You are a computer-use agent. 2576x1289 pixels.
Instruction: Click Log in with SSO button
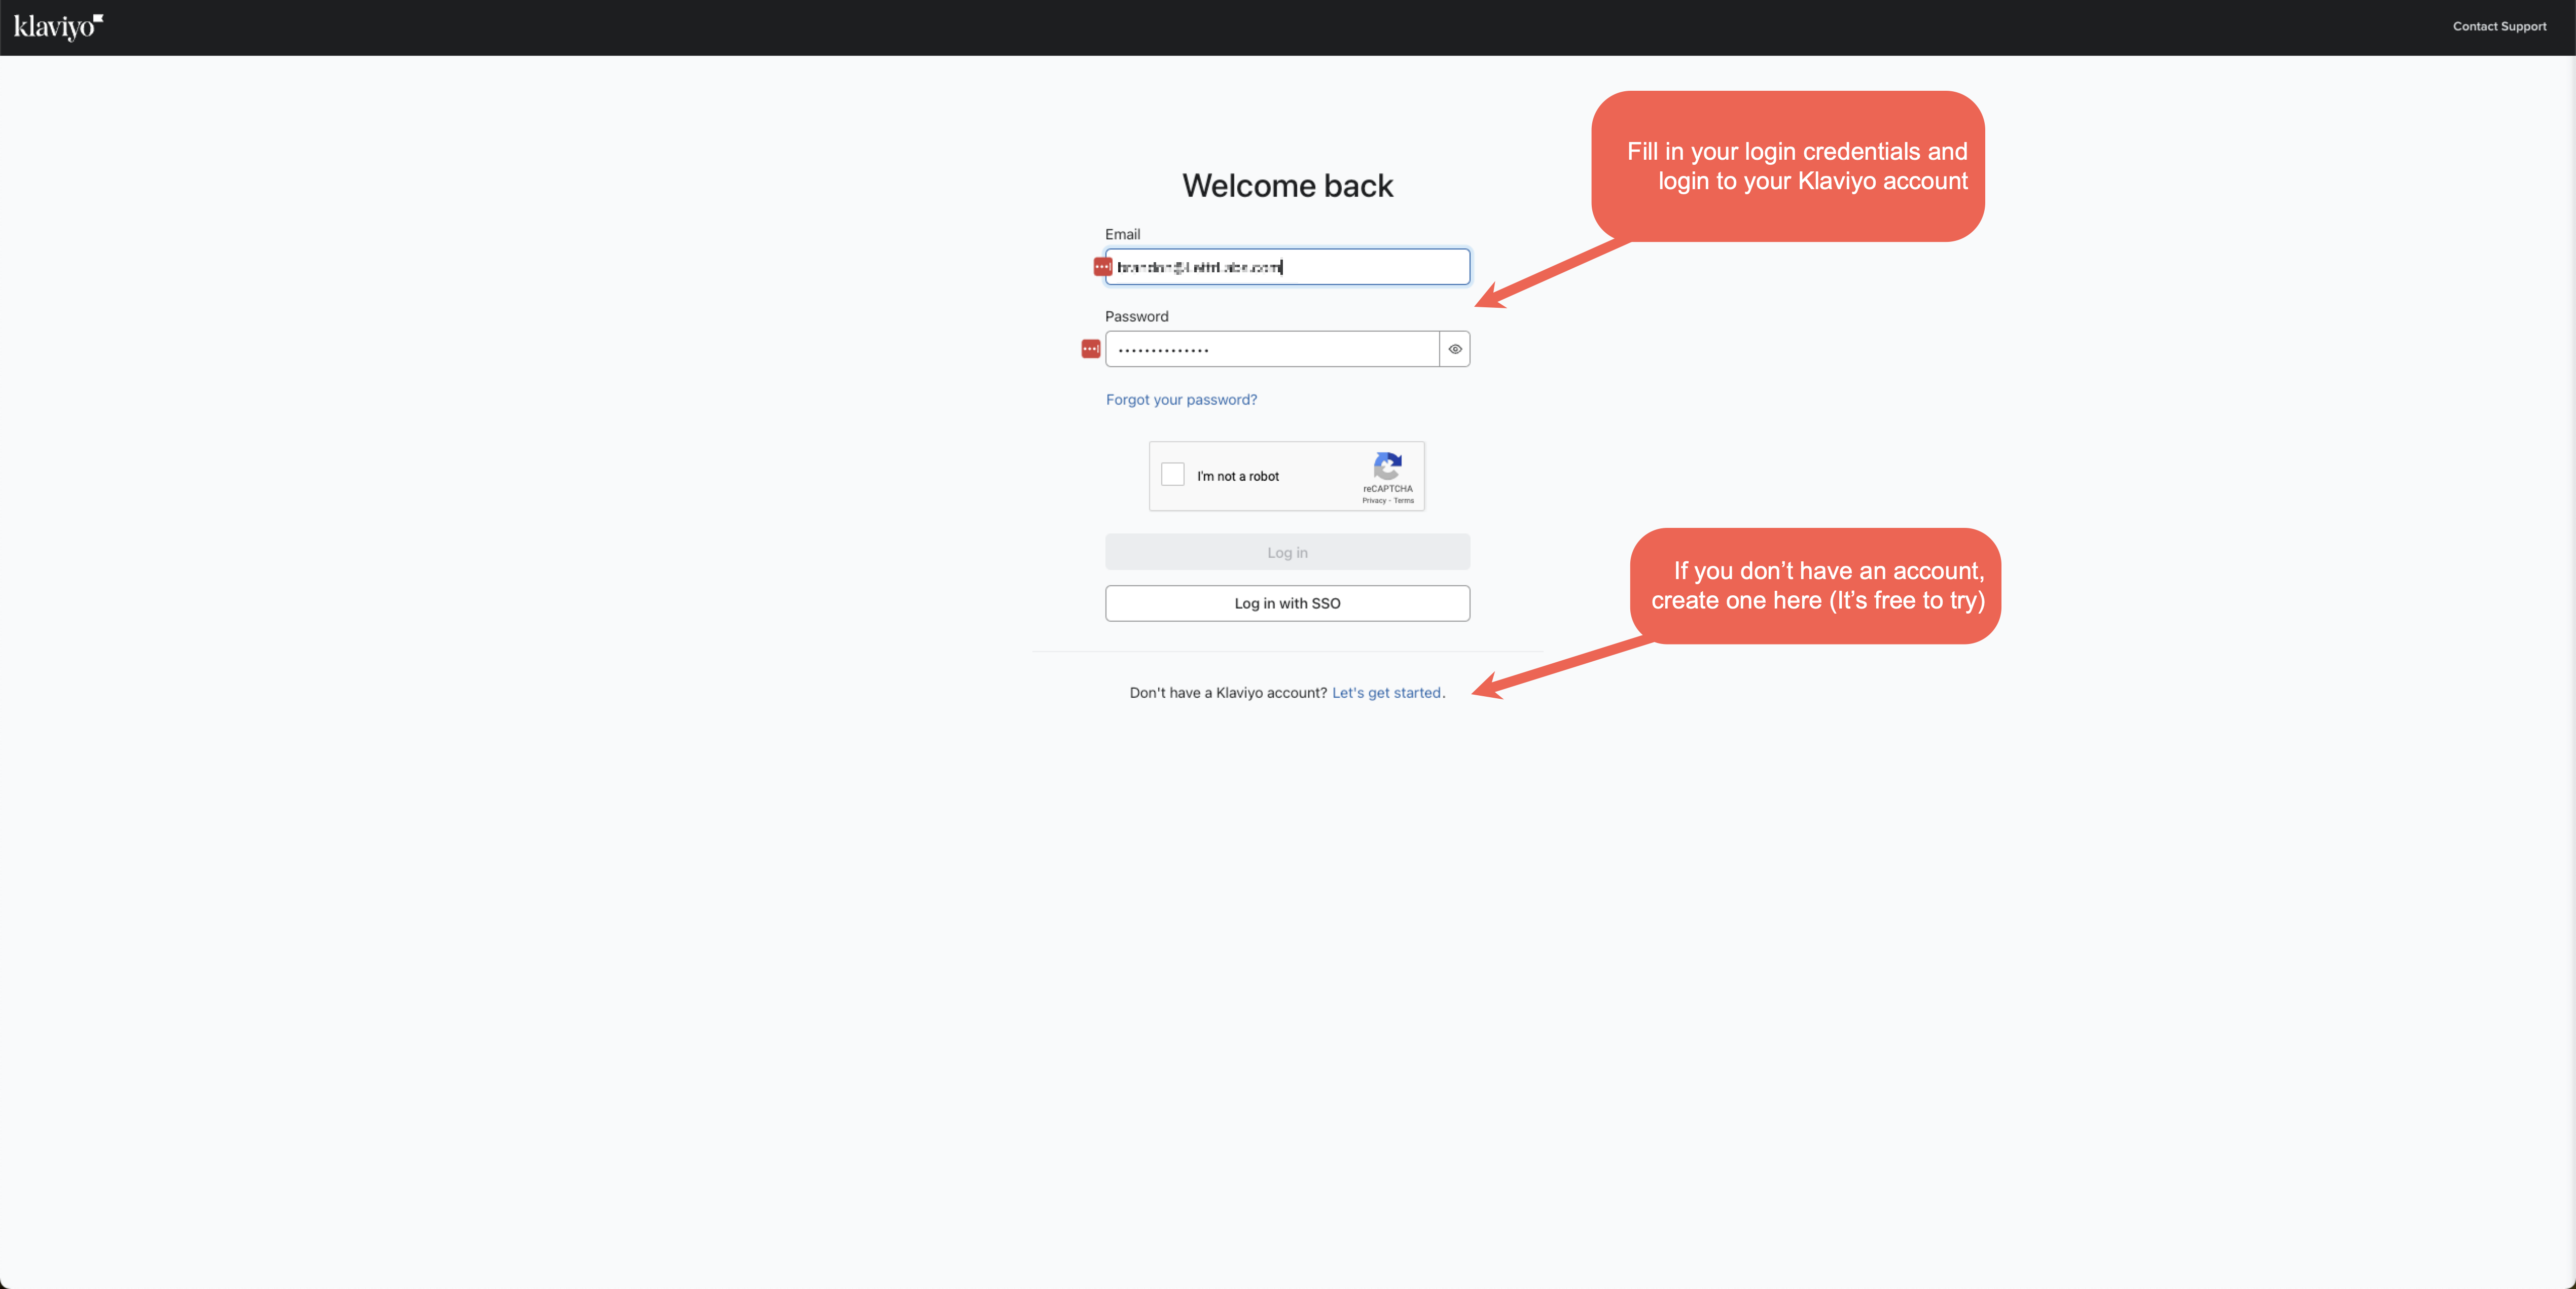[x=1287, y=603]
